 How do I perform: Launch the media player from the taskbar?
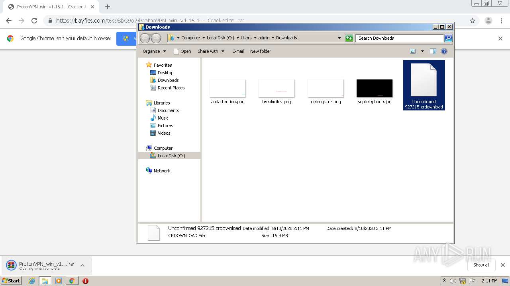[x=59, y=281]
